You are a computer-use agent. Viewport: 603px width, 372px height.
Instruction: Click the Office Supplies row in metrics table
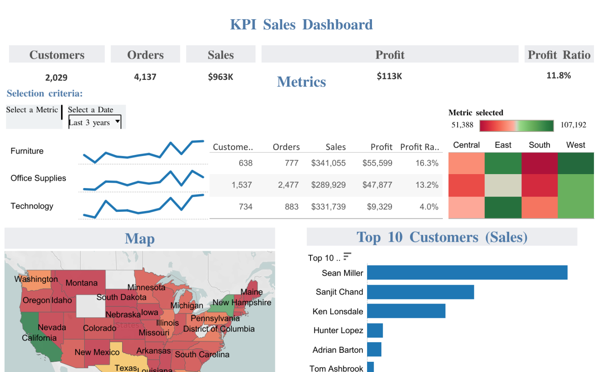326,185
